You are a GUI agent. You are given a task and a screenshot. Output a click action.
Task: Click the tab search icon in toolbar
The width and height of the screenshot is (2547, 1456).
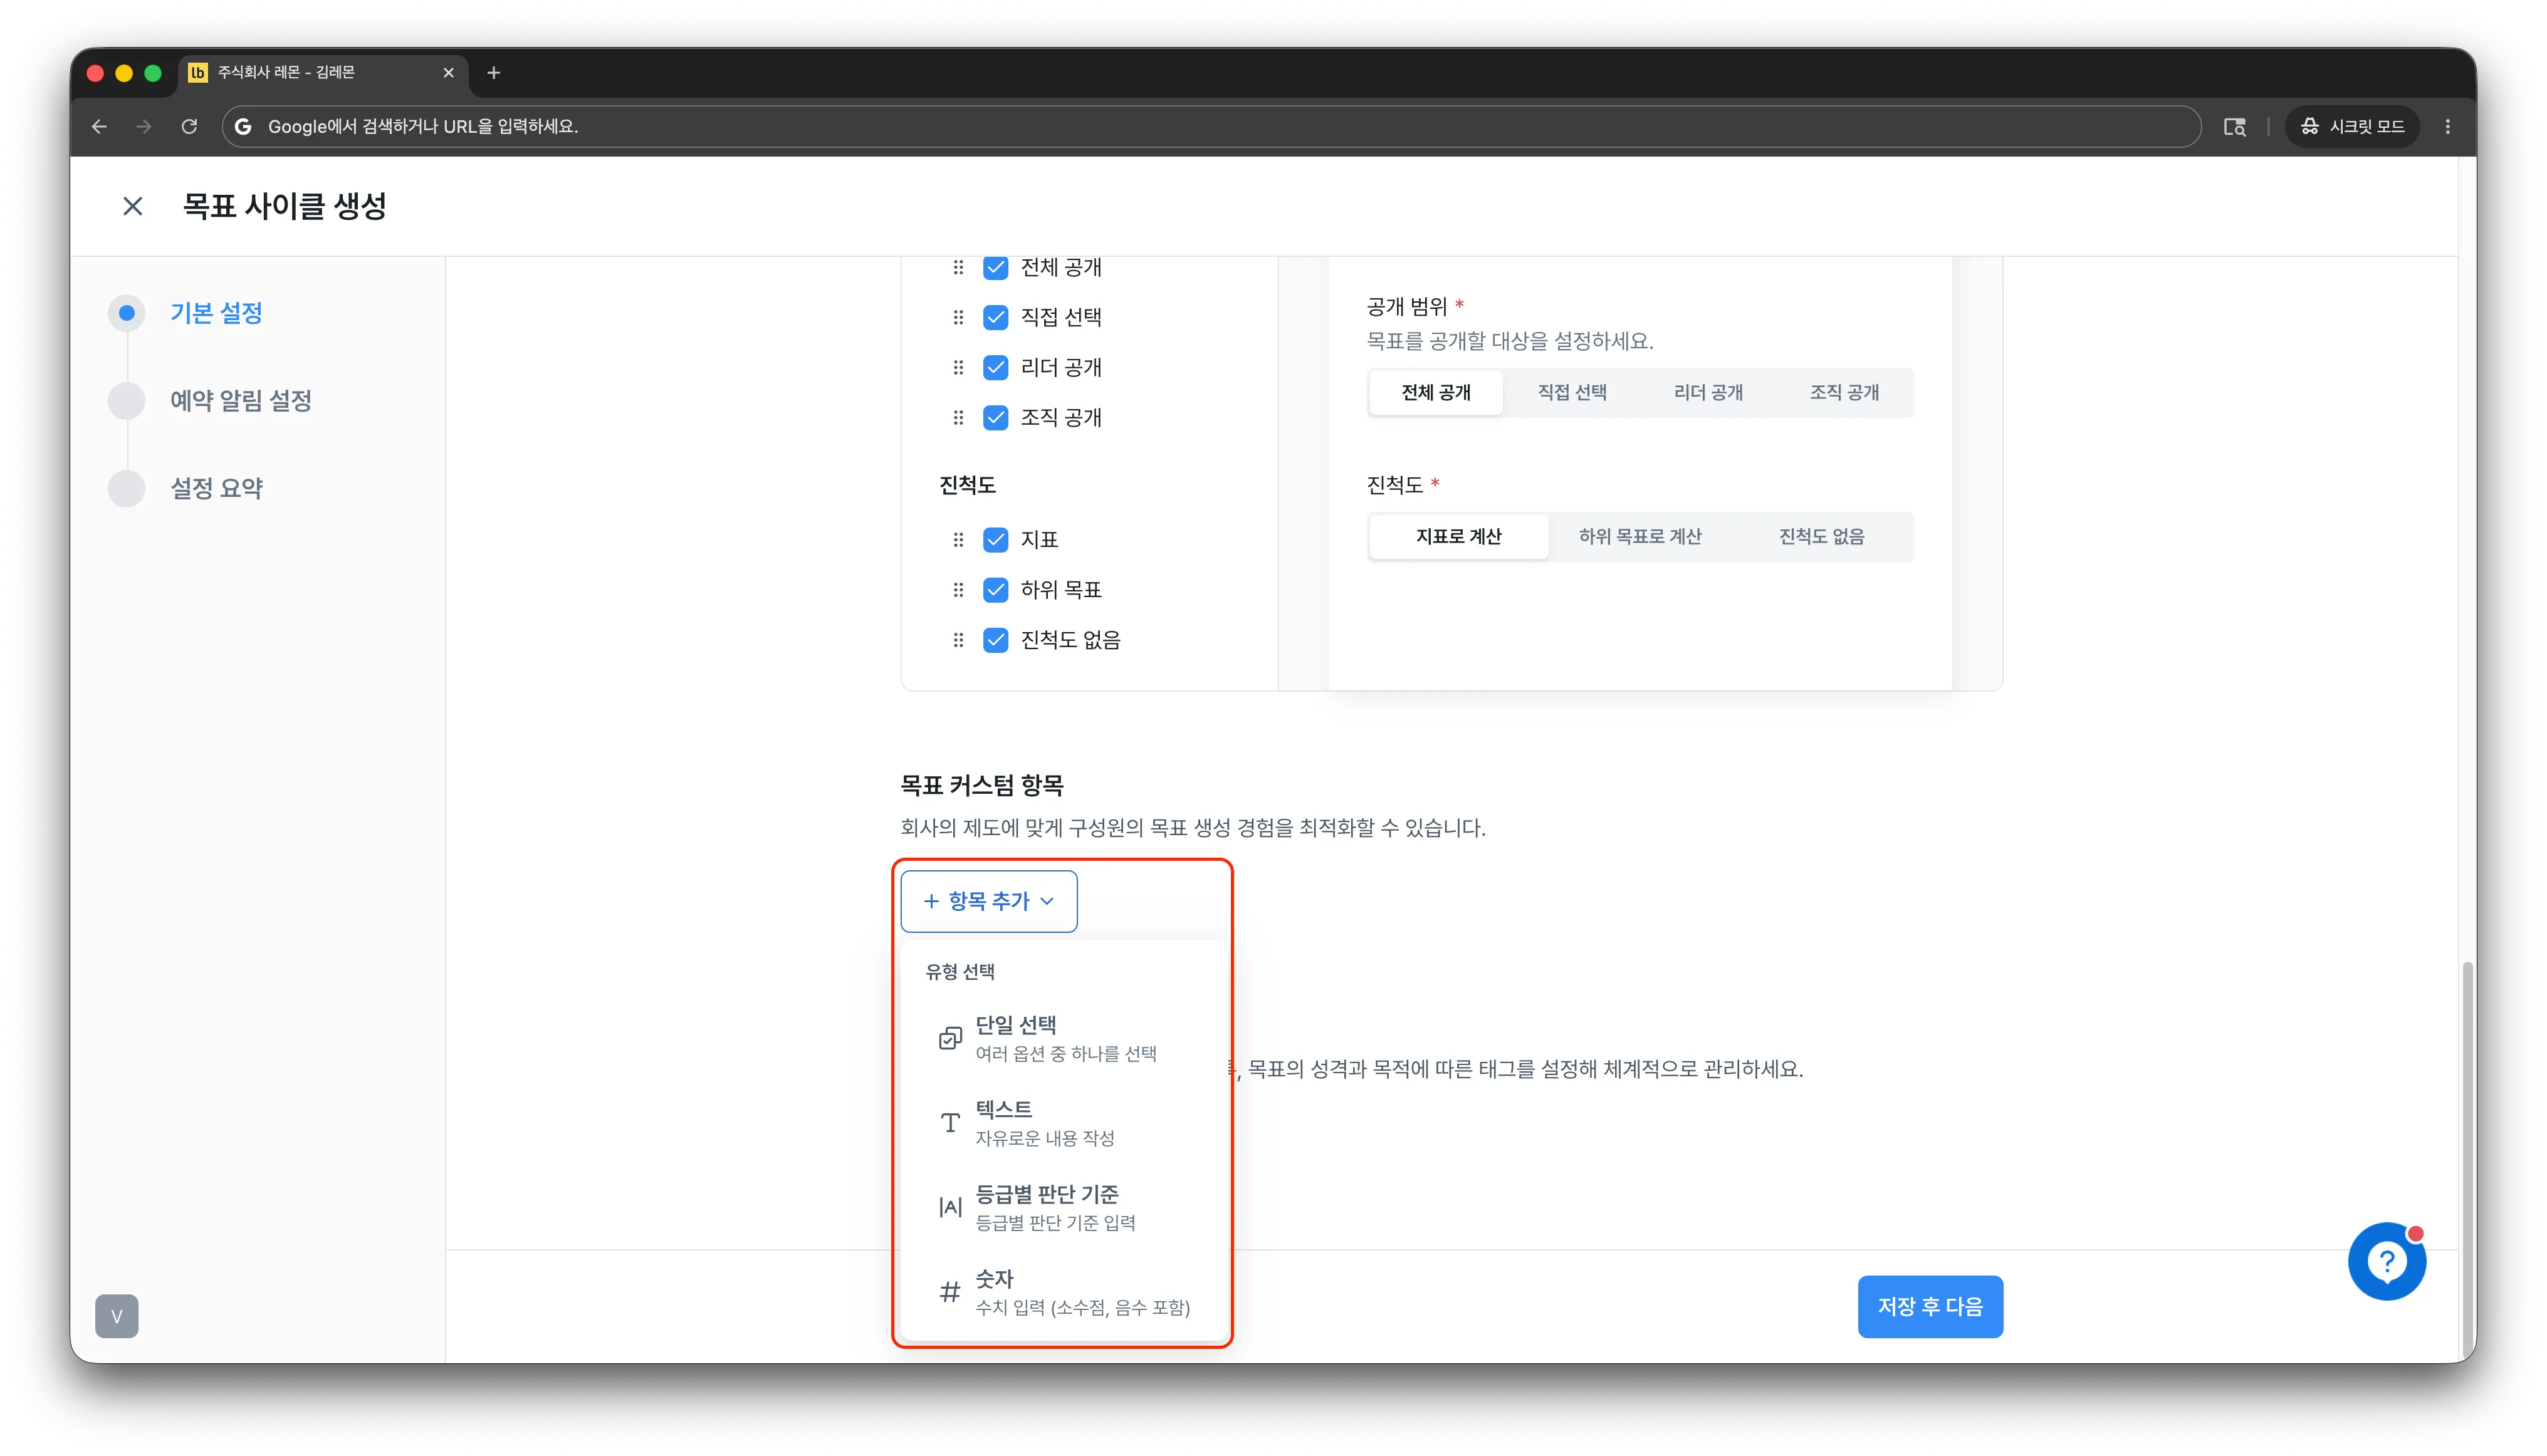[2234, 126]
